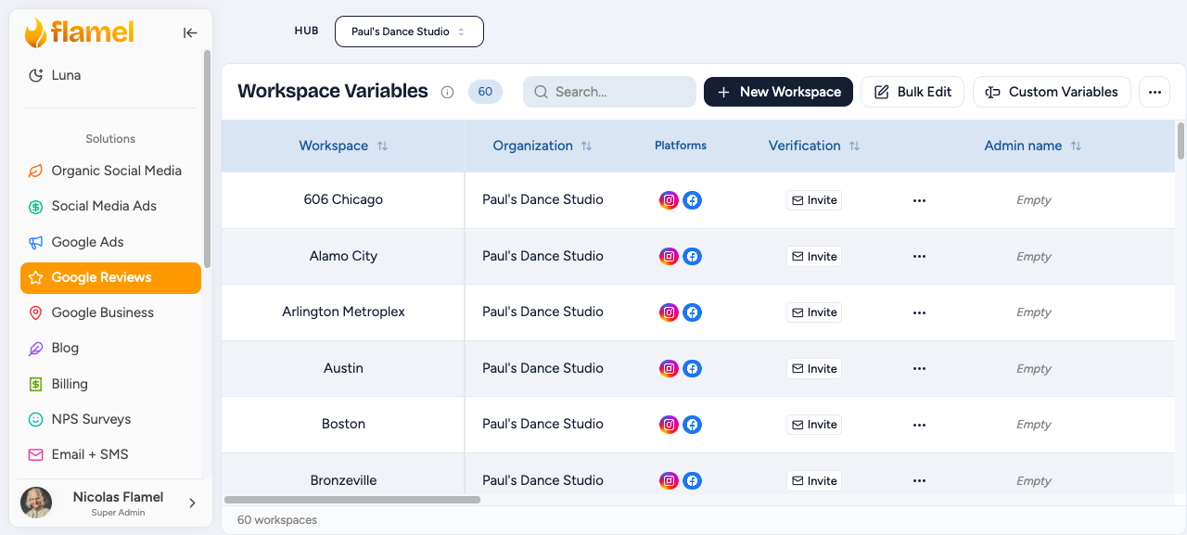Click Instagram icon in 606 Chicago row
This screenshot has width=1187, height=535.
point(669,200)
